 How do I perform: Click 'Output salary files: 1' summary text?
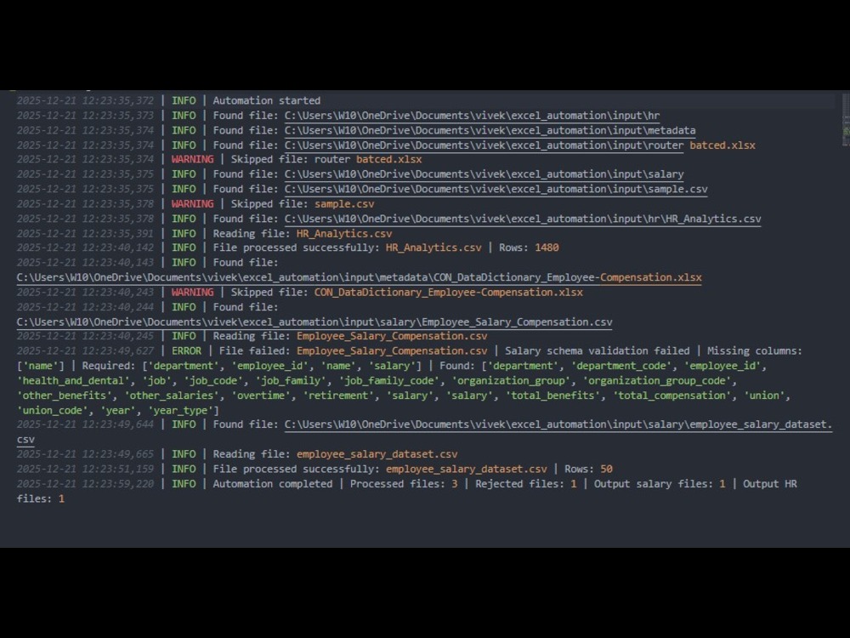tap(660, 484)
